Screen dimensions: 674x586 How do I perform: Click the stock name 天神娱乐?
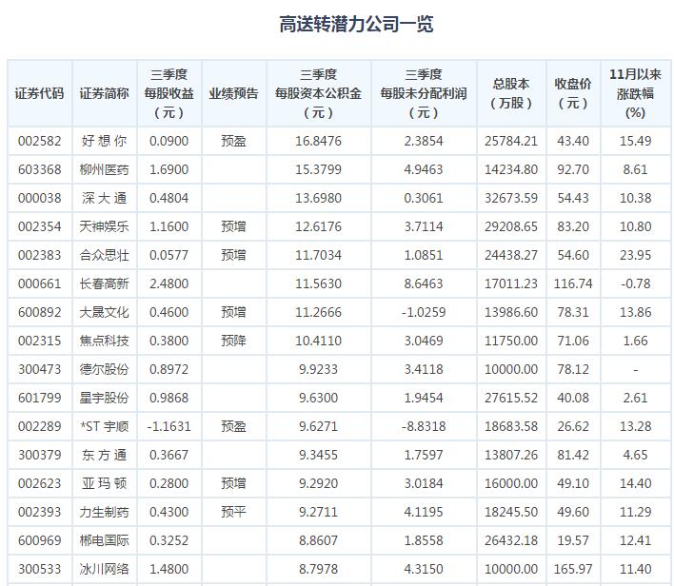[104, 226]
